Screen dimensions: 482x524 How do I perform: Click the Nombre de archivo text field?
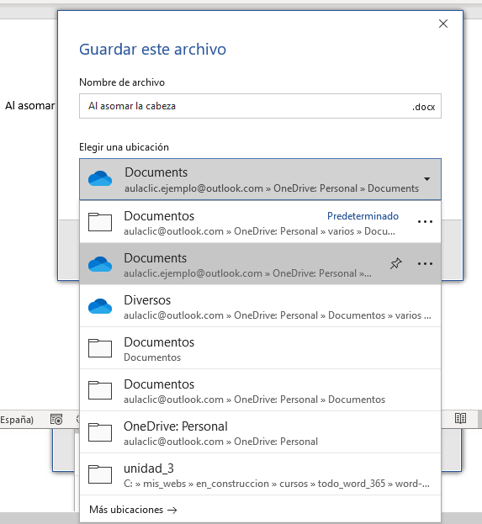[260, 106]
